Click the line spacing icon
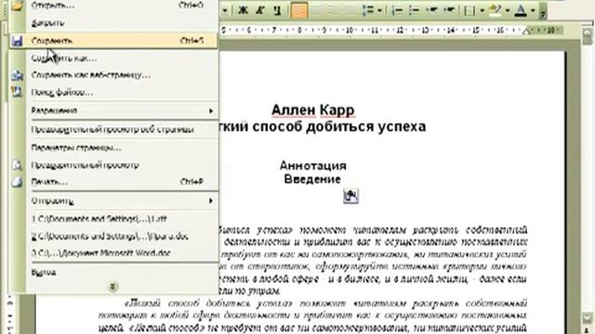The height and width of the screenshot is (334, 595). 368,10
